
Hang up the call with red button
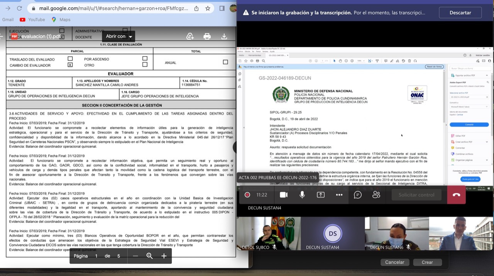(x=457, y=195)
